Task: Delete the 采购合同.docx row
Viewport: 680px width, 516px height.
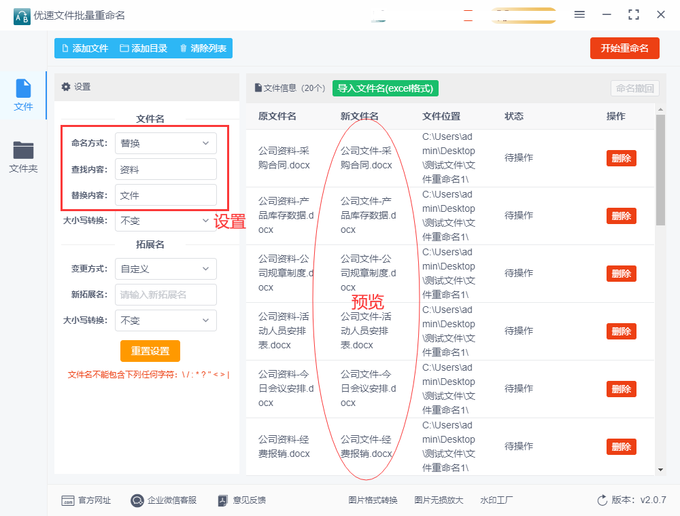Action: [x=621, y=158]
